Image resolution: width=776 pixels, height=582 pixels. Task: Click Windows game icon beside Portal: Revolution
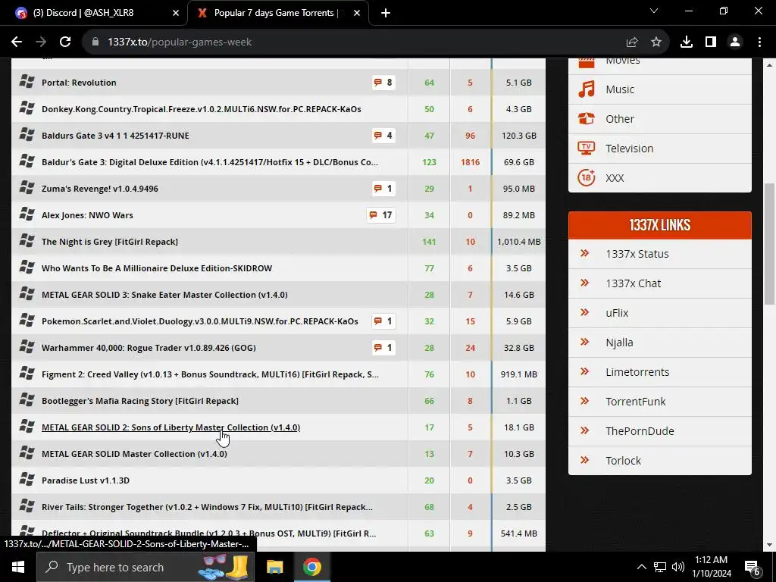point(27,81)
